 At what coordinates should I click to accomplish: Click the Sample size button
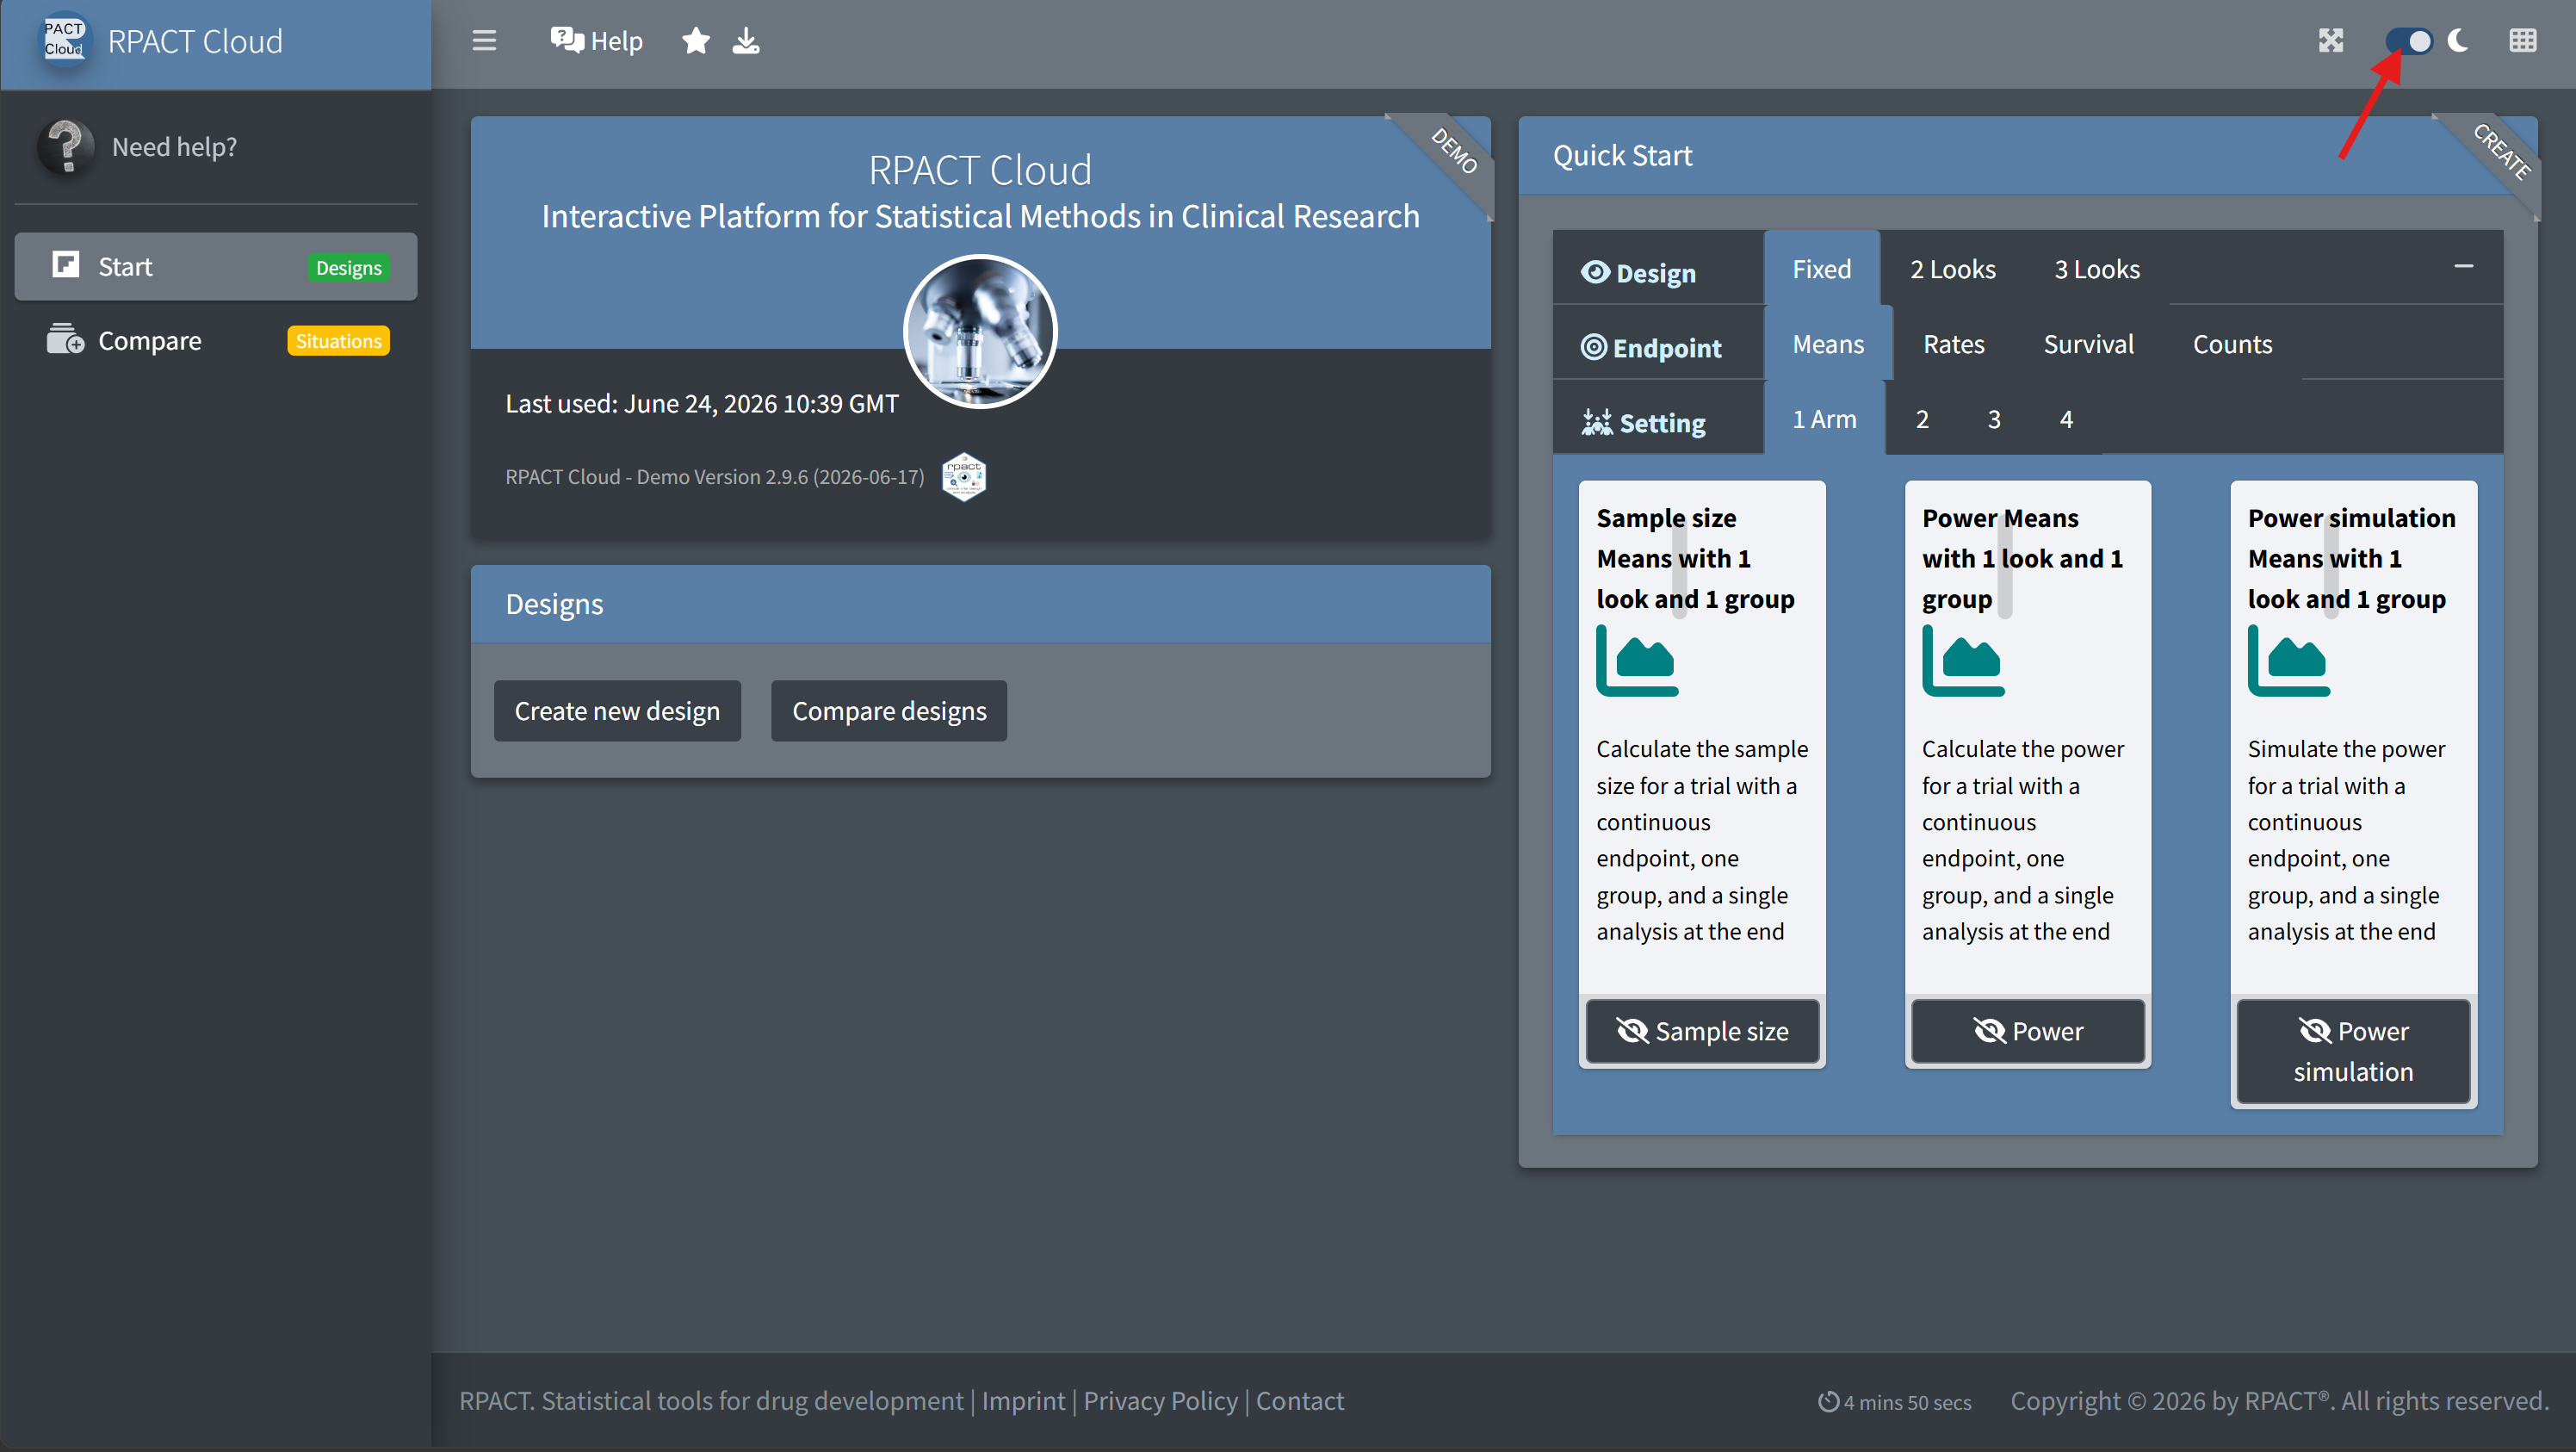pyautogui.click(x=1702, y=1030)
